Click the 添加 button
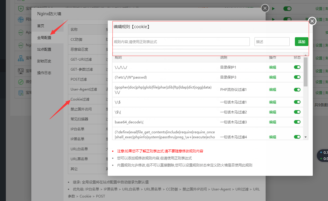The height and width of the screenshot is (201, 328). (x=301, y=42)
